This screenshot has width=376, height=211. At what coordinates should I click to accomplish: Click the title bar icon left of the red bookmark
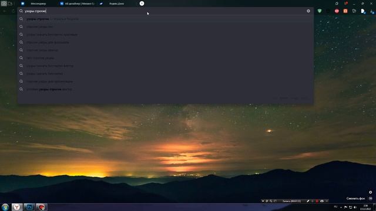coord(337,4)
